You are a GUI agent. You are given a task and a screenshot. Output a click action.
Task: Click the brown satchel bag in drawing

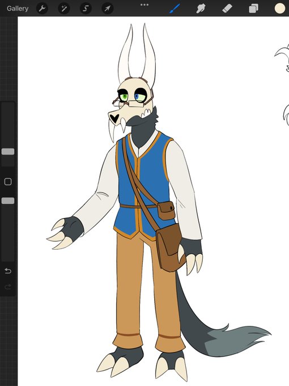pyautogui.click(x=169, y=247)
